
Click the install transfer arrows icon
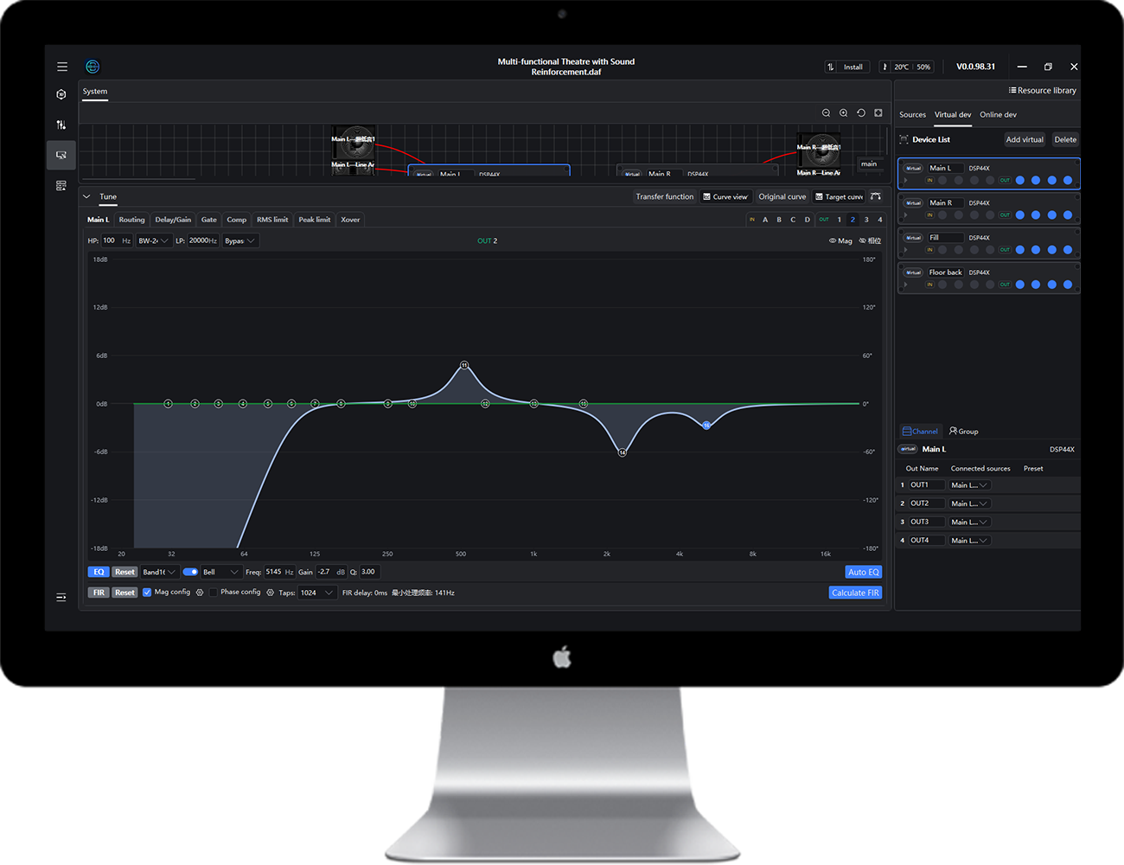point(831,67)
